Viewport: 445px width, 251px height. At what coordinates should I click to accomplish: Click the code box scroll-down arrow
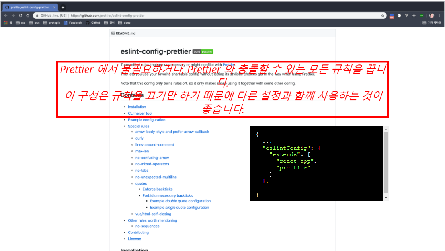386,198
